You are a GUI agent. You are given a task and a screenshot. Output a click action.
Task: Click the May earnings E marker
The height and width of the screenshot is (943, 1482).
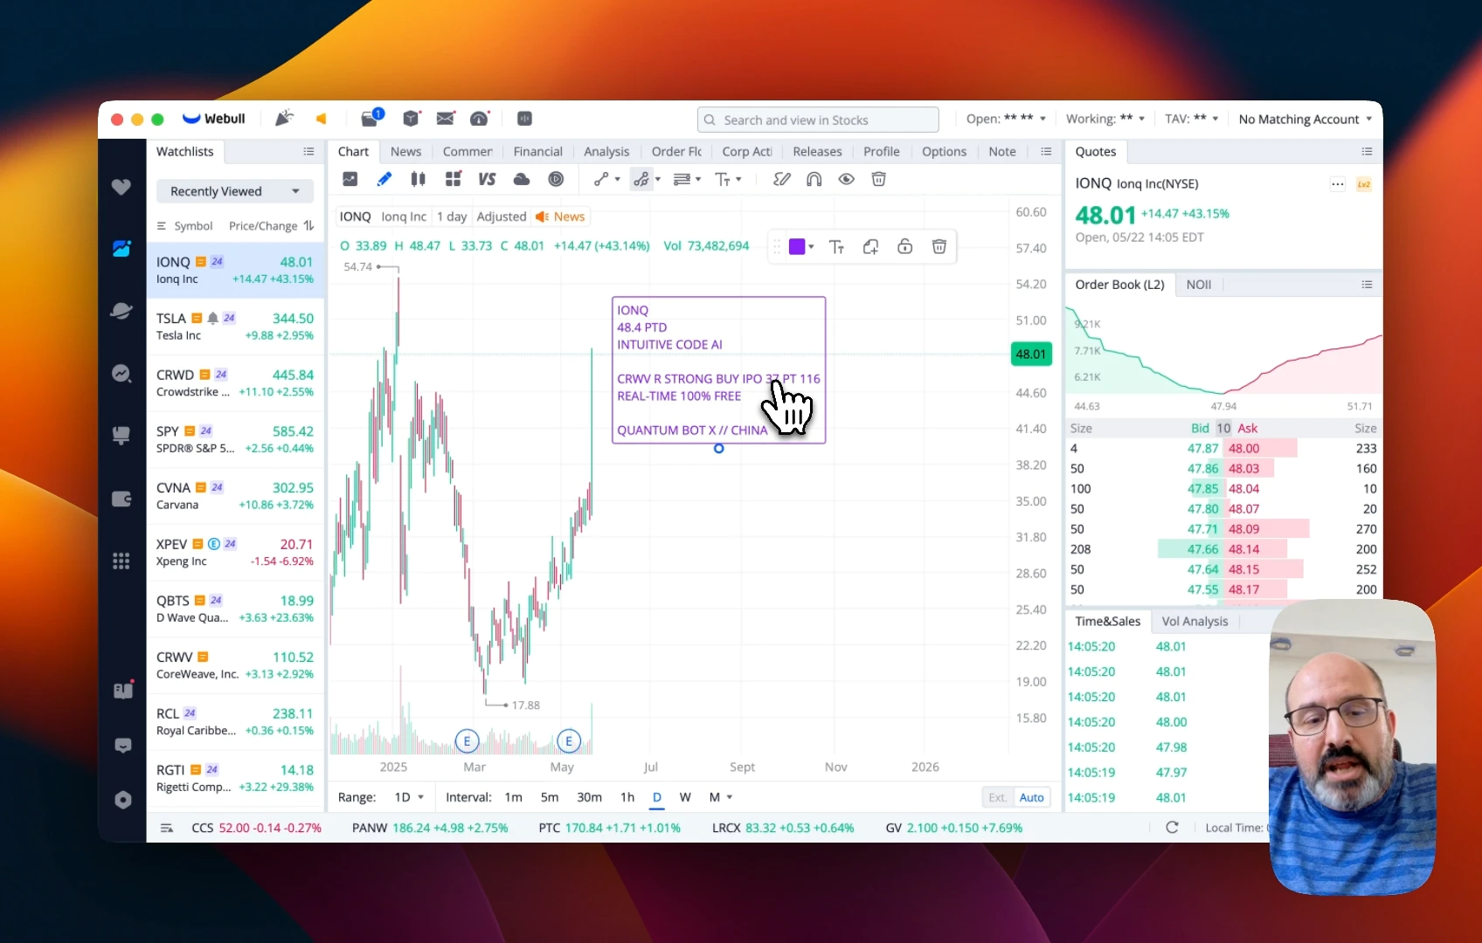point(569,741)
